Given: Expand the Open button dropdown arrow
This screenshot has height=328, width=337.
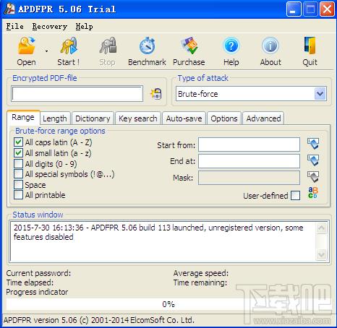Looking at the screenshot, I should coord(46,51).
